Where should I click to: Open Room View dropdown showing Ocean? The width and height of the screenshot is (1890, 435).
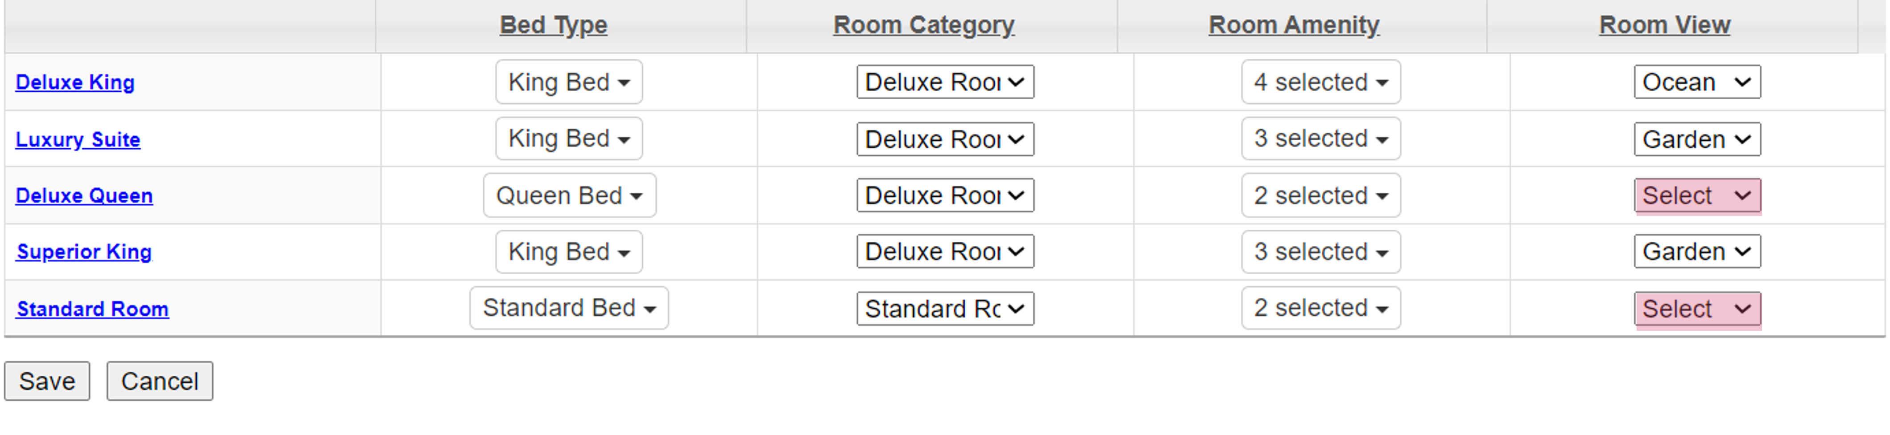pyautogui.click(x=1697, y=82)
